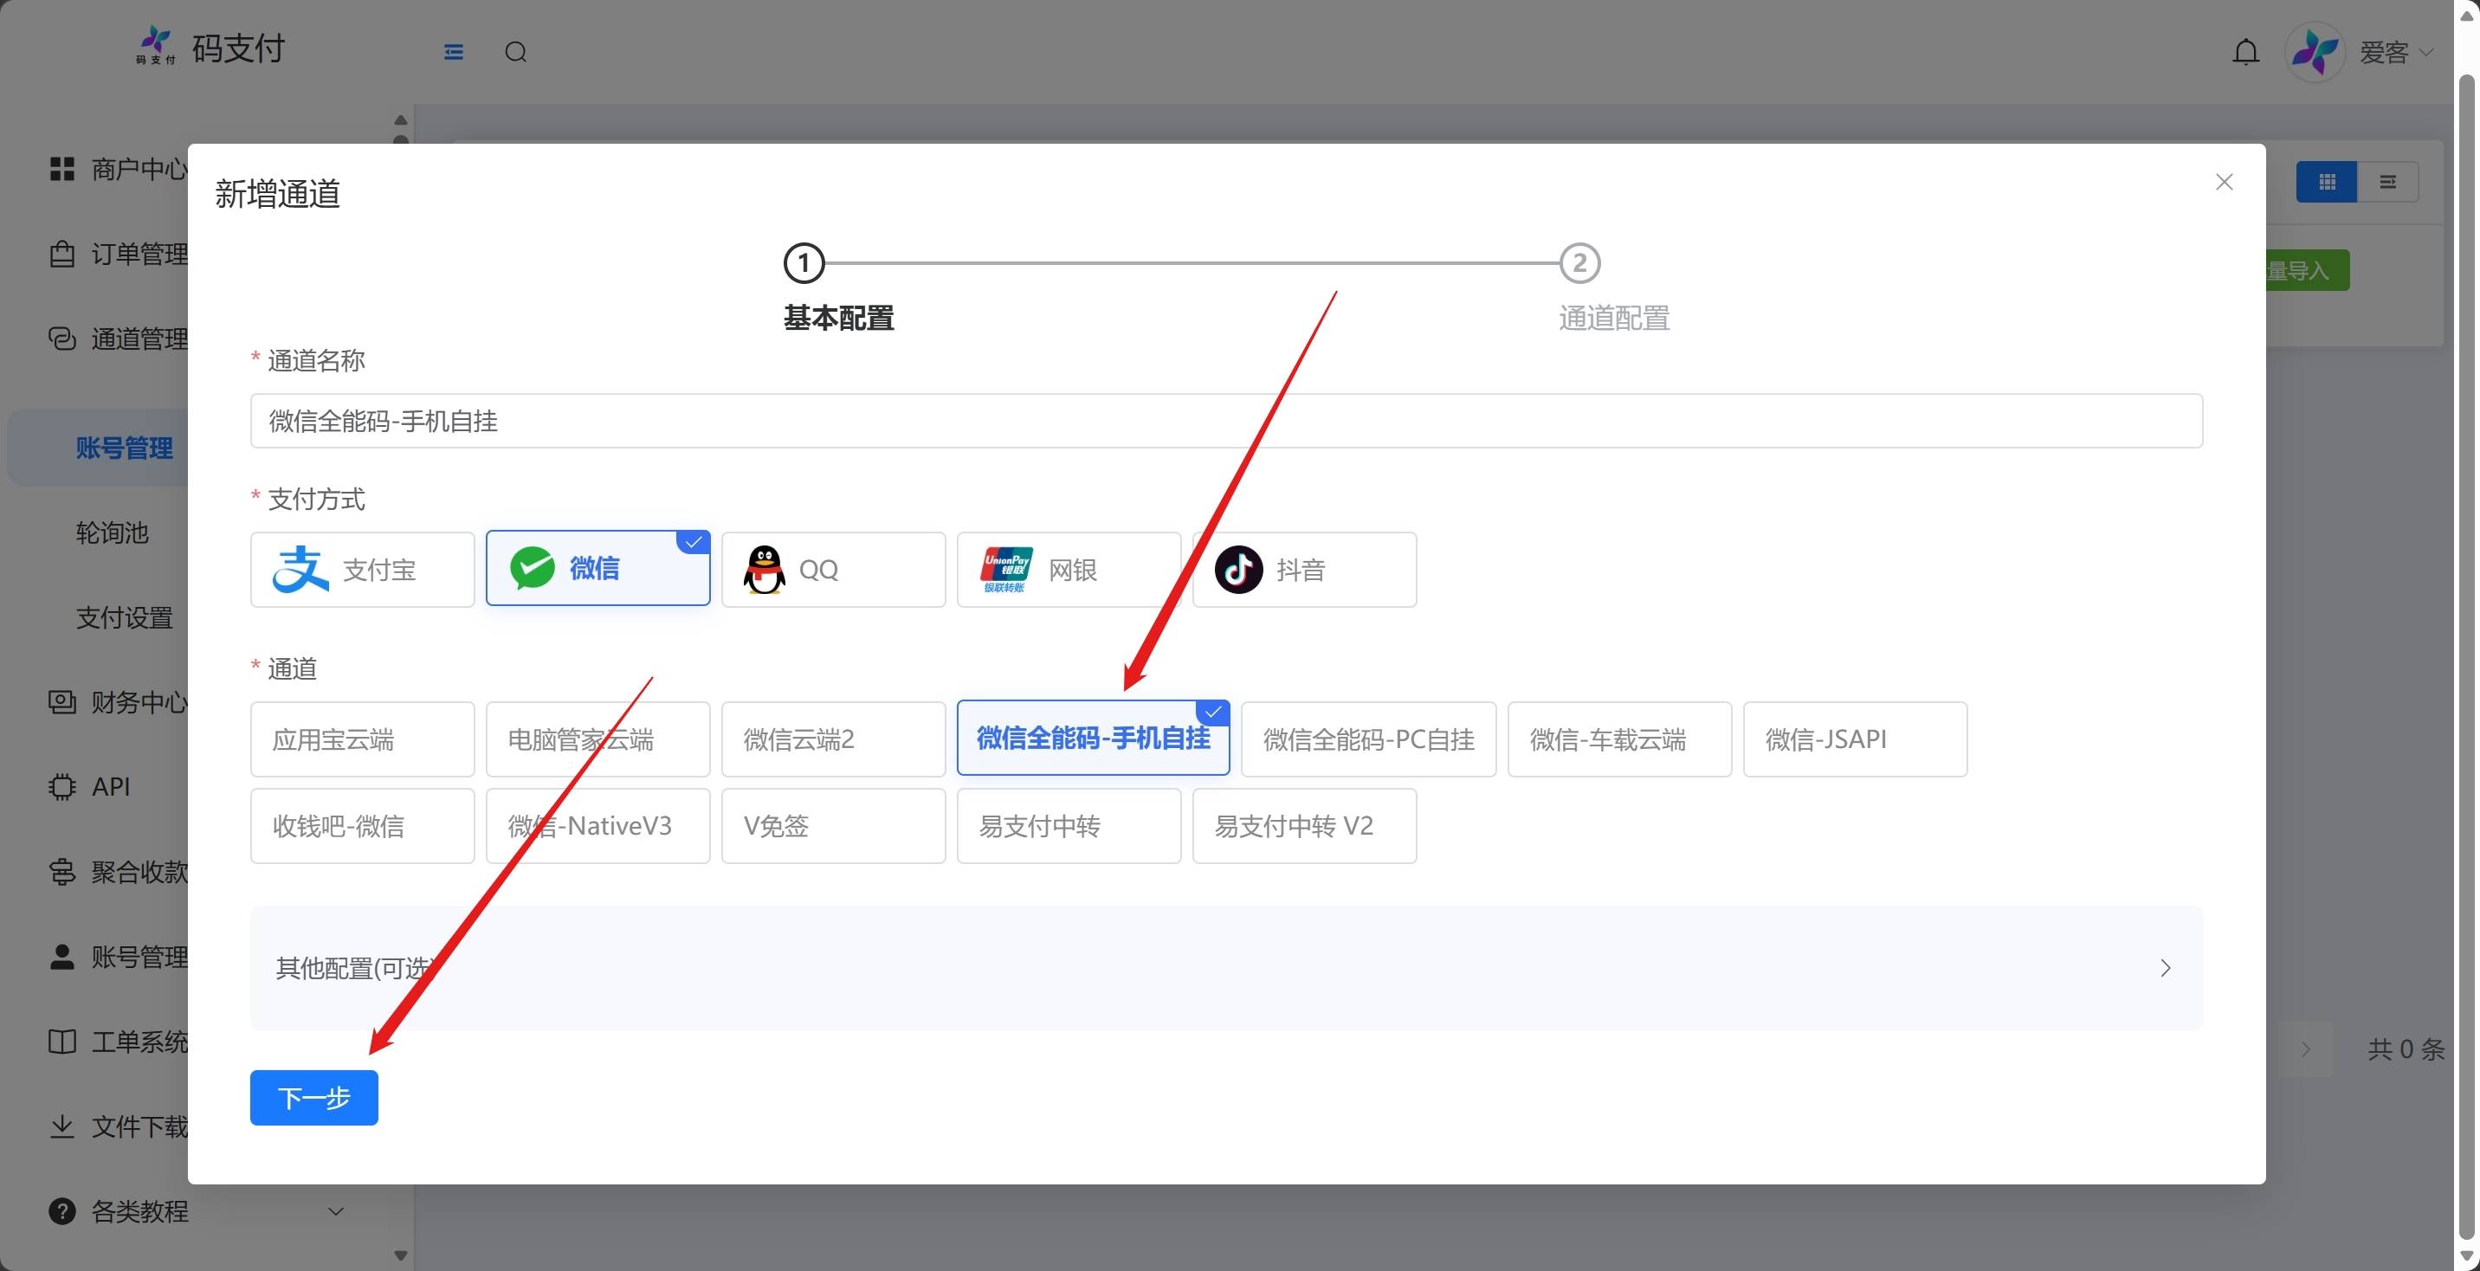
Task: Click the user avatar icon
Action: point(2315,52)
